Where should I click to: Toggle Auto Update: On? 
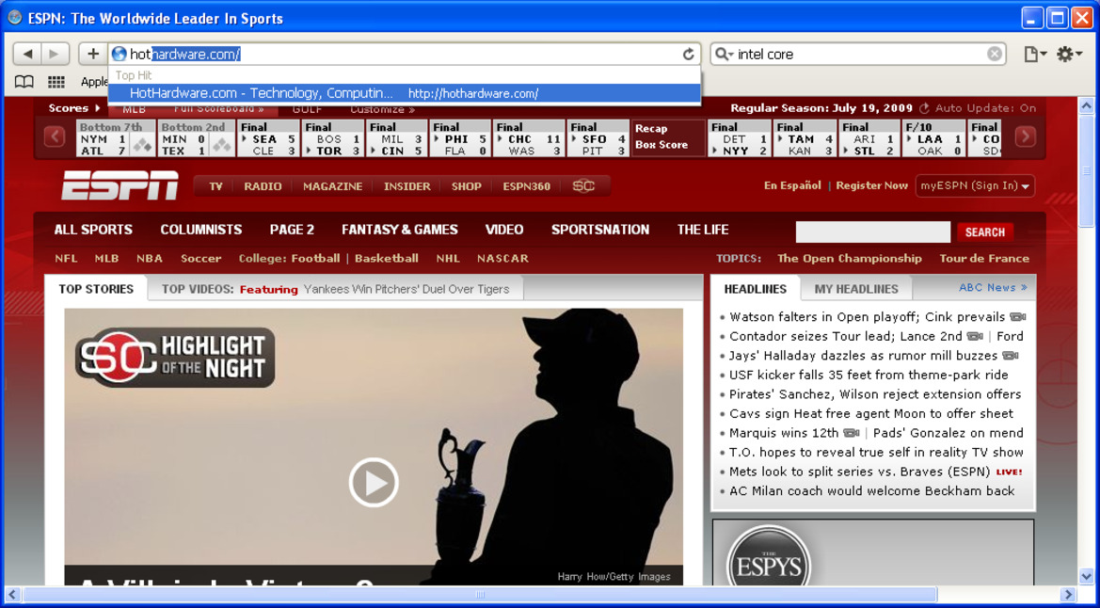tap(978, 108)
